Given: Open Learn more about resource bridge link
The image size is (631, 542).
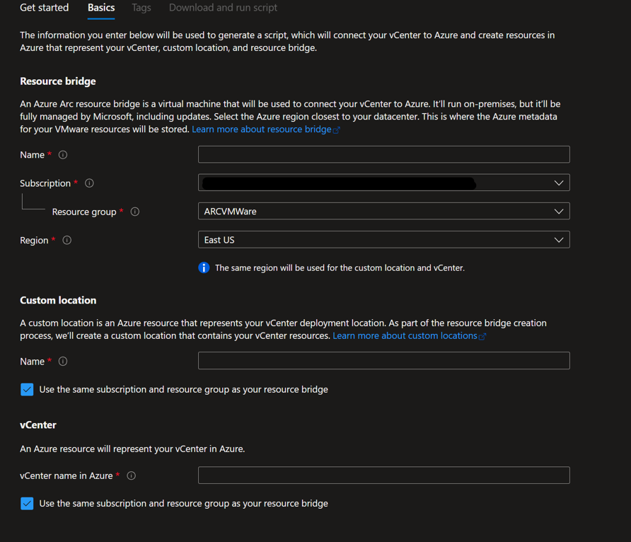Looking at the screenshot, I should 262,129.
